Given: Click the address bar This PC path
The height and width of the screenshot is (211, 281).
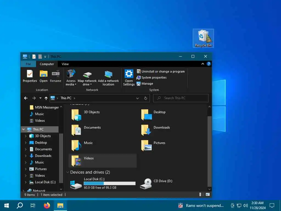Looking at the screenshot, I should coord(66,98).
